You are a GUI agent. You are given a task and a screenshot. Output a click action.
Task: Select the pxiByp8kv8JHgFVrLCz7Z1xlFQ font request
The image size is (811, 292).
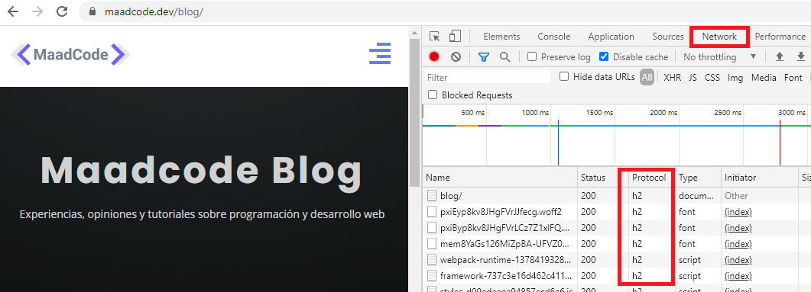coord(617,228)
